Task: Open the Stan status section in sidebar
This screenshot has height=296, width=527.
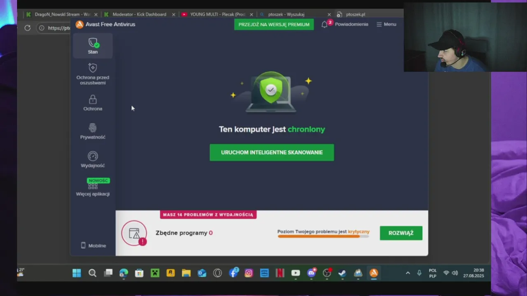Action: click(x=93, y=46)
